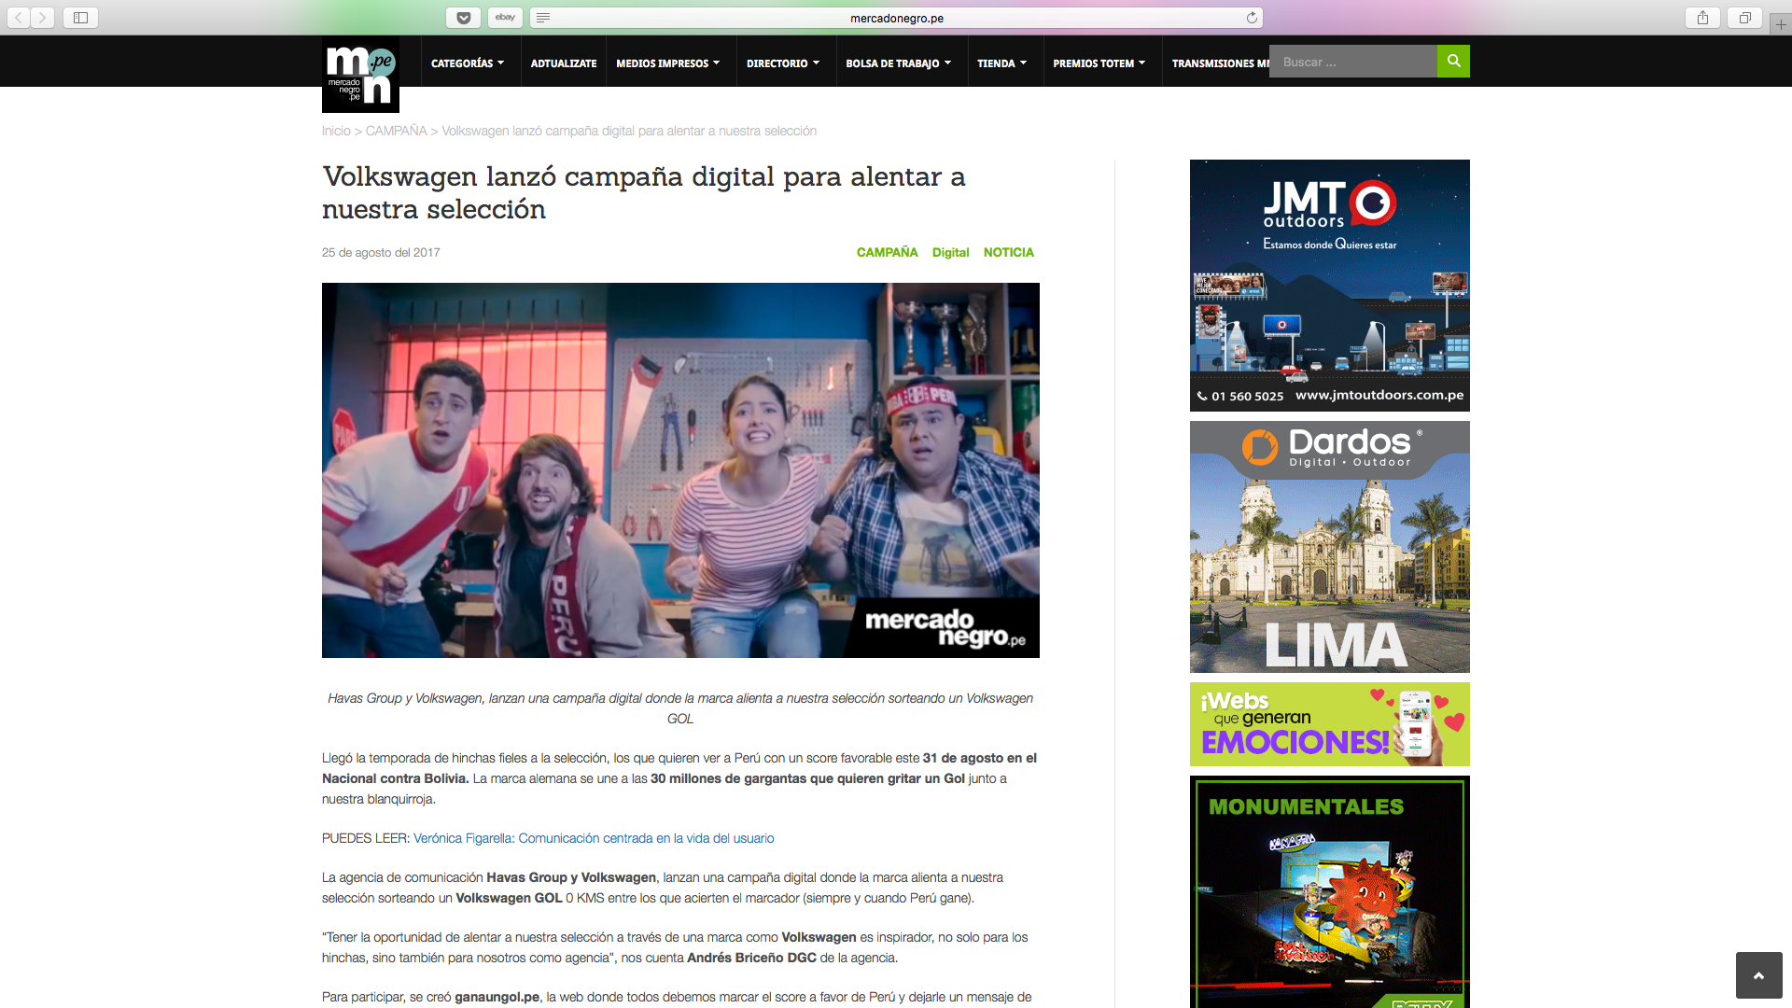
Task: Click the date 25 de agosto del 2017
Action: tap(381, 252)
